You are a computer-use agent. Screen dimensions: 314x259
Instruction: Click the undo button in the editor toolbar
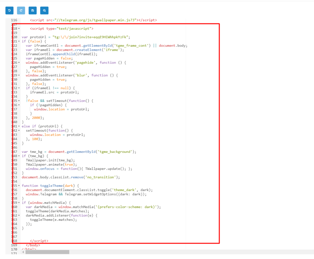point(10,10)
